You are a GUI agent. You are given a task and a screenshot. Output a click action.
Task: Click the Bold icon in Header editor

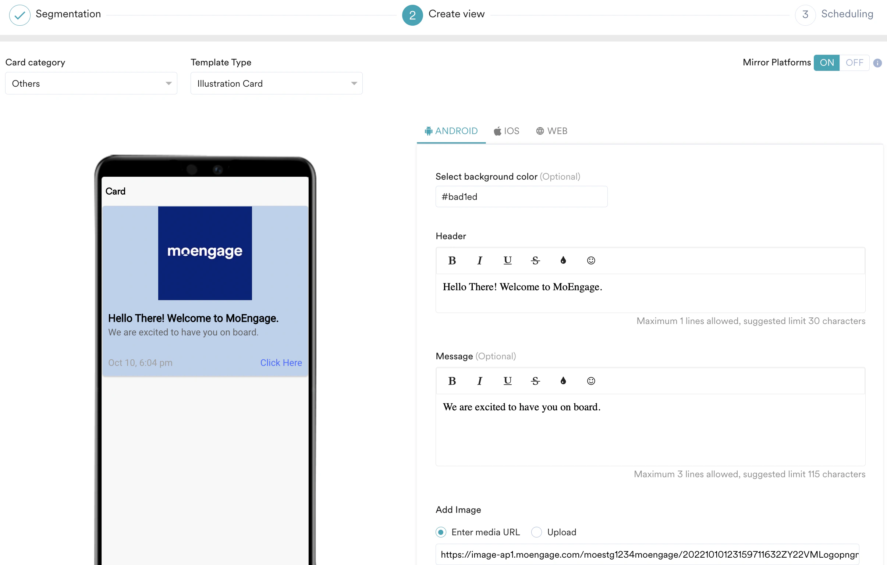click(x=452, y=260)
